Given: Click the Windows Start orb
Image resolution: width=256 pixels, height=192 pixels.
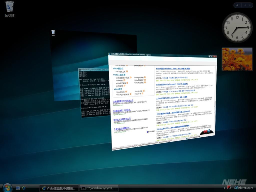Looking at the screenshot, I should (x=7, y=188).
